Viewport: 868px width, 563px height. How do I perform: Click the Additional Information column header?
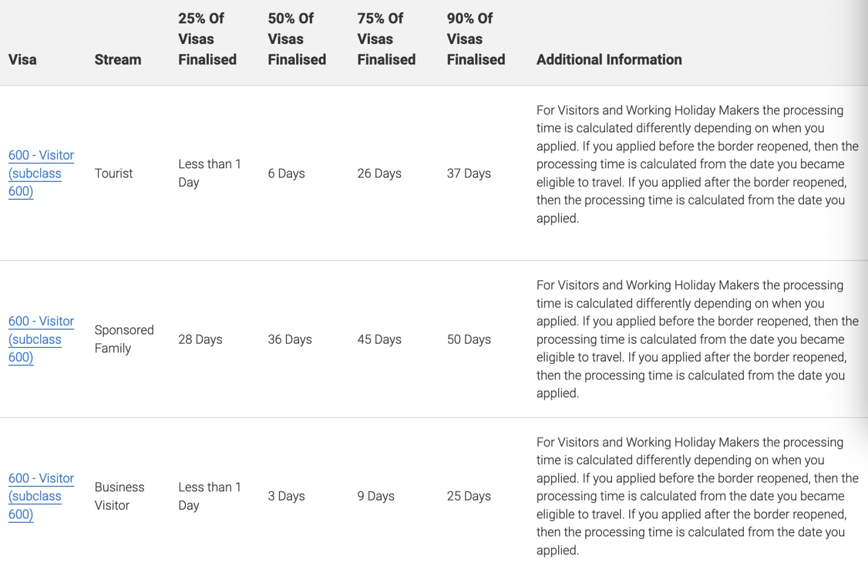(x=609, y=60)
